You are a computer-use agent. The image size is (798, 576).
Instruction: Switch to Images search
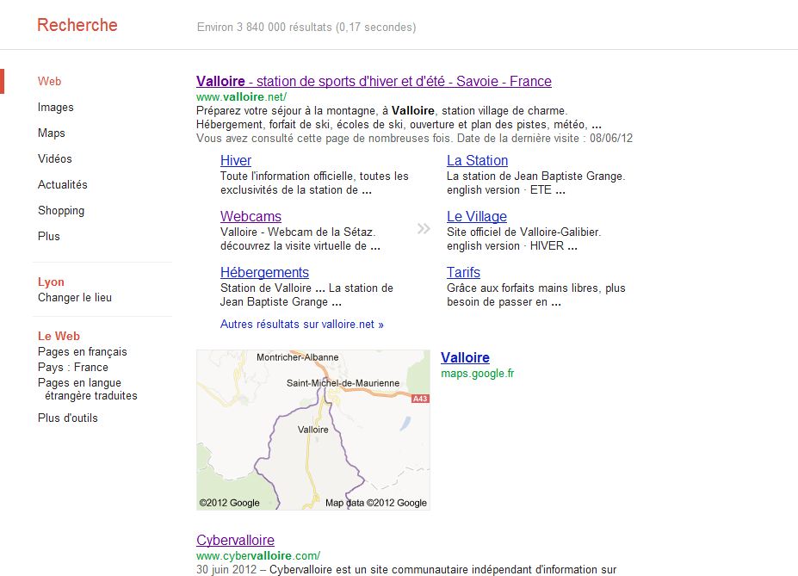[x=55, y=108]
